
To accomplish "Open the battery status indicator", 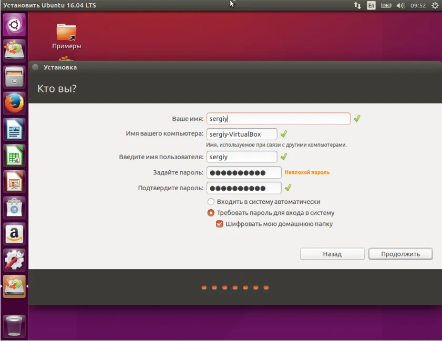I will pyautogui.click(x=386, y=5).
